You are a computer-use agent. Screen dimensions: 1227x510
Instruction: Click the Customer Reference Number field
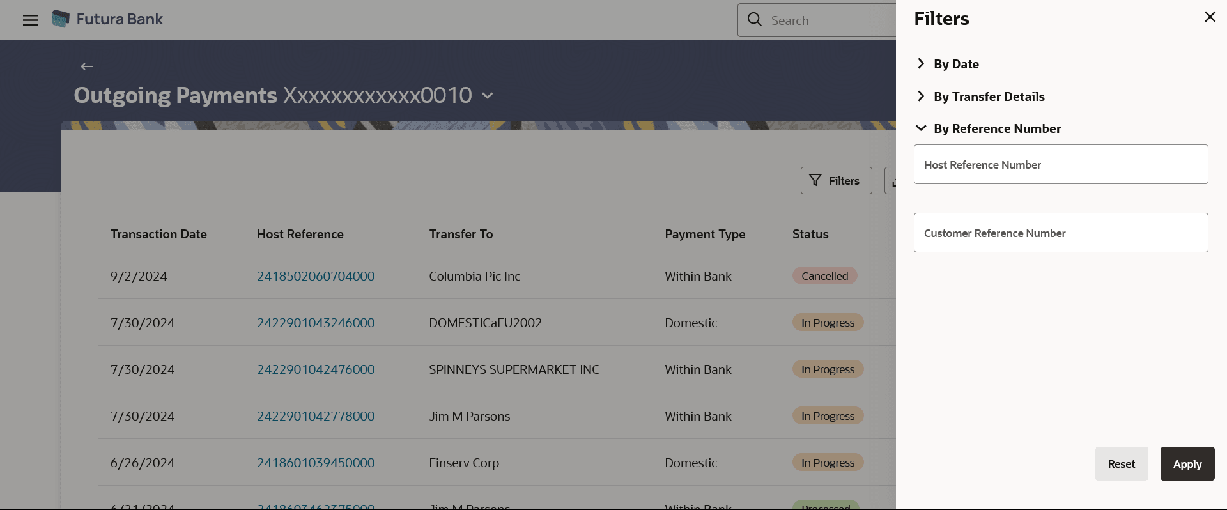coord(1061,233)
